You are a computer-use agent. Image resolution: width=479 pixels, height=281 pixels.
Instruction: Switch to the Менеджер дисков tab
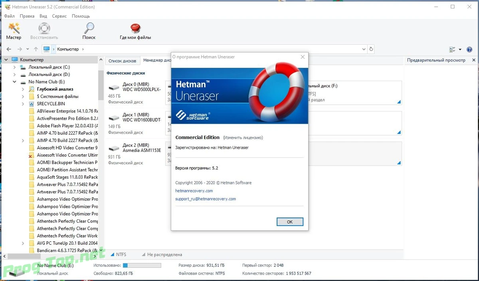[x=157, y=60]
